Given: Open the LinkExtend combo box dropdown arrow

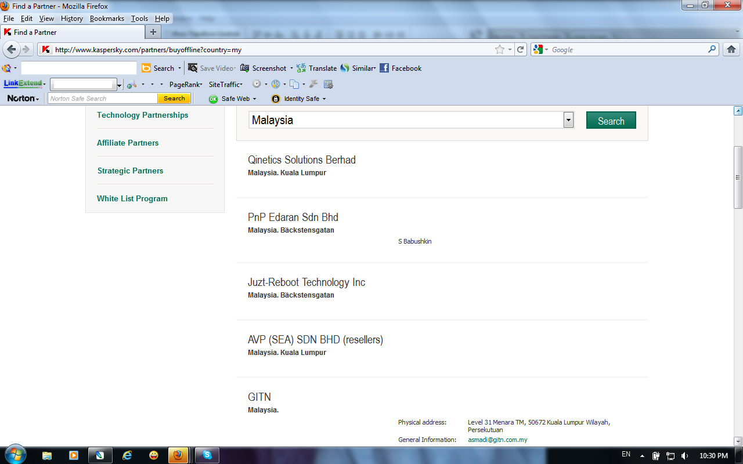Looking at the screenshot, I should 120,85.
